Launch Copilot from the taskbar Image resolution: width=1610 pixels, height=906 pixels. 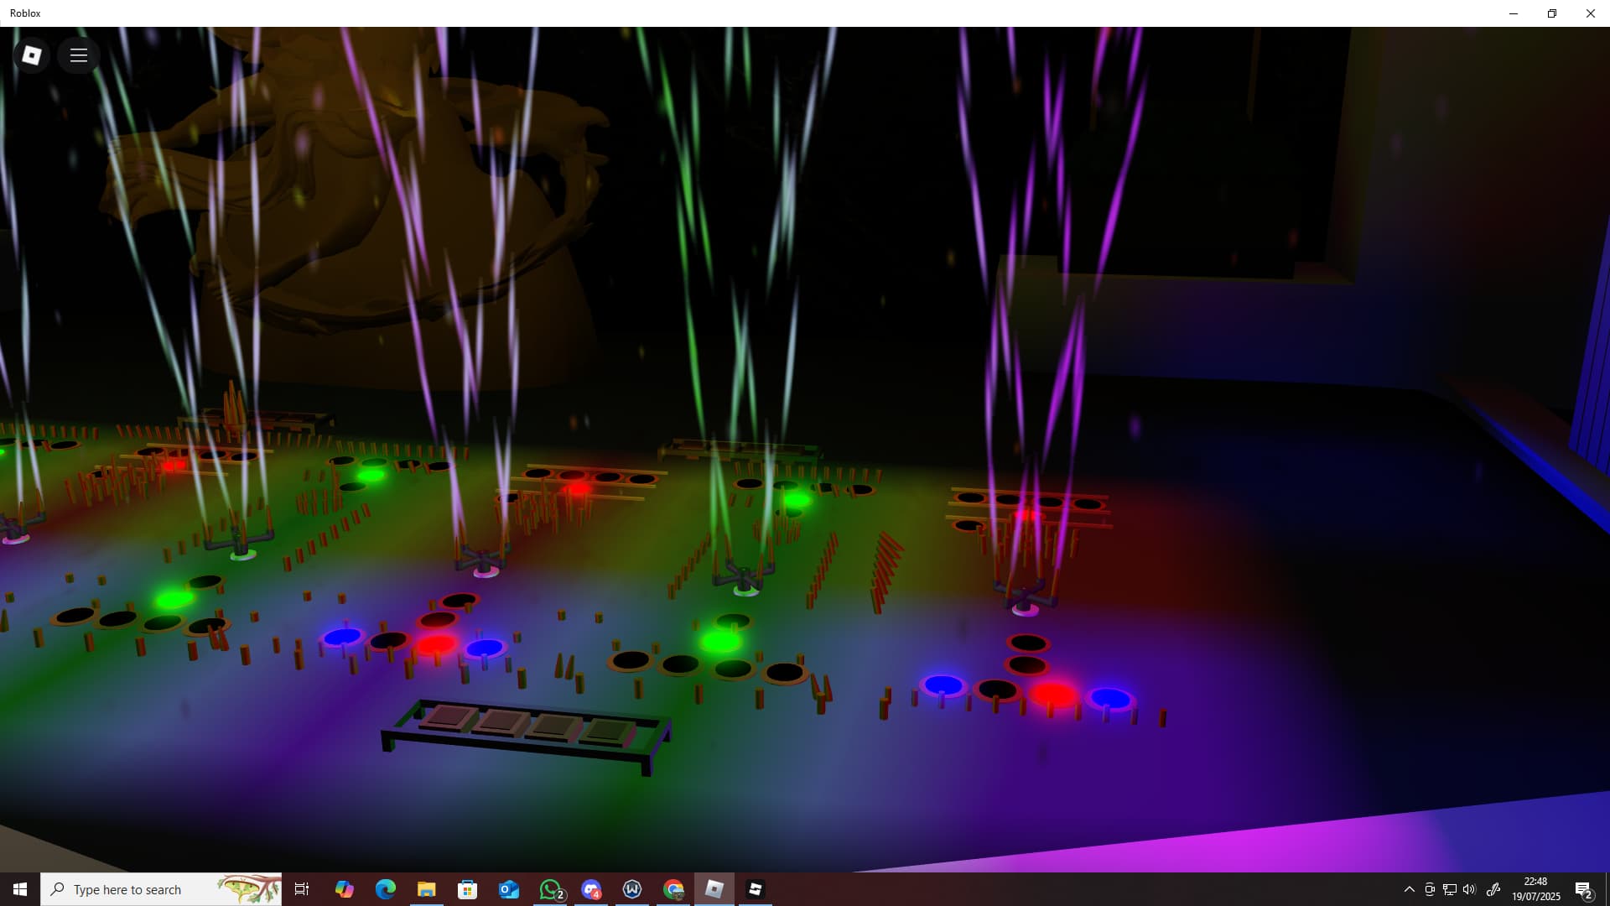(344, 889)
